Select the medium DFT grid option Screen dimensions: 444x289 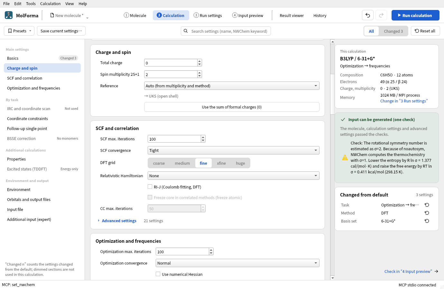(182, 163)
